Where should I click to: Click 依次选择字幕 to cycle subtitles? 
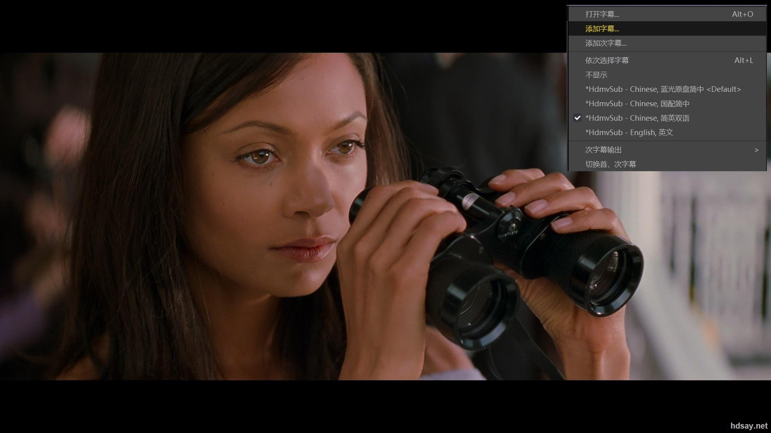point(667,60)
